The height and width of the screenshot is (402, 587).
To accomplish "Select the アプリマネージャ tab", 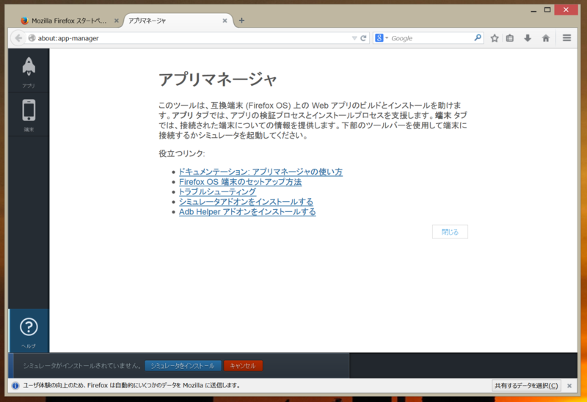I will 178,21.
